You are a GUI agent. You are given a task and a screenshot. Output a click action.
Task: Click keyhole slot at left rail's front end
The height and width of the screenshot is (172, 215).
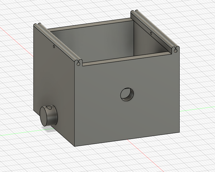[78, 64]
